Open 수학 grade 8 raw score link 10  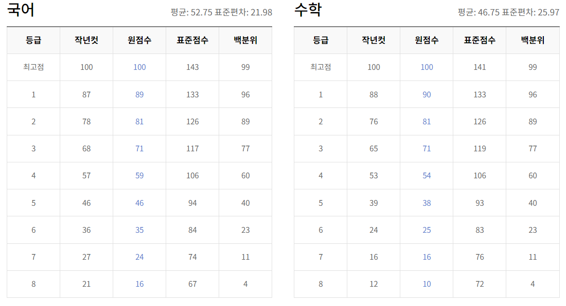(x=427, y=284)
